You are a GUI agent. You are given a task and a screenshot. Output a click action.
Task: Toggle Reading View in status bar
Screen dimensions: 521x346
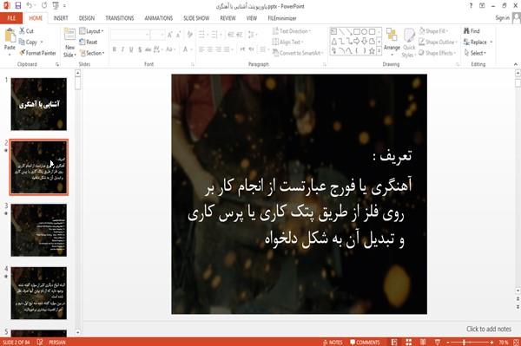pos(423,342)
